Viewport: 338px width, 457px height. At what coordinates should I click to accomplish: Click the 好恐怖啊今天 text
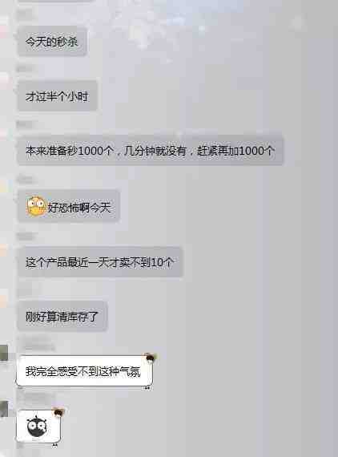79,208
